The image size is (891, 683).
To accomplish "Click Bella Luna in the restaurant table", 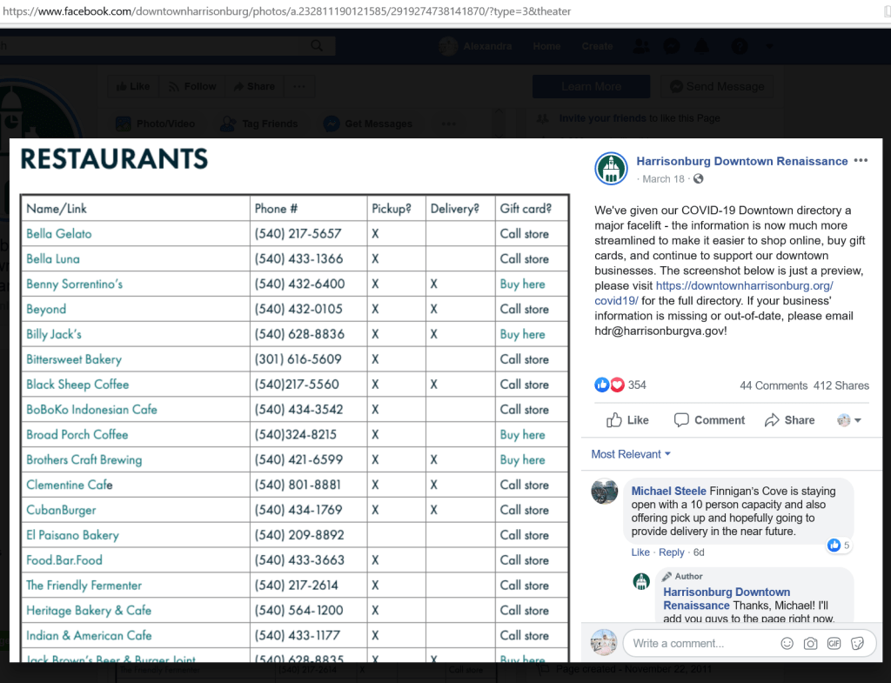I will (x=53, y=258).
